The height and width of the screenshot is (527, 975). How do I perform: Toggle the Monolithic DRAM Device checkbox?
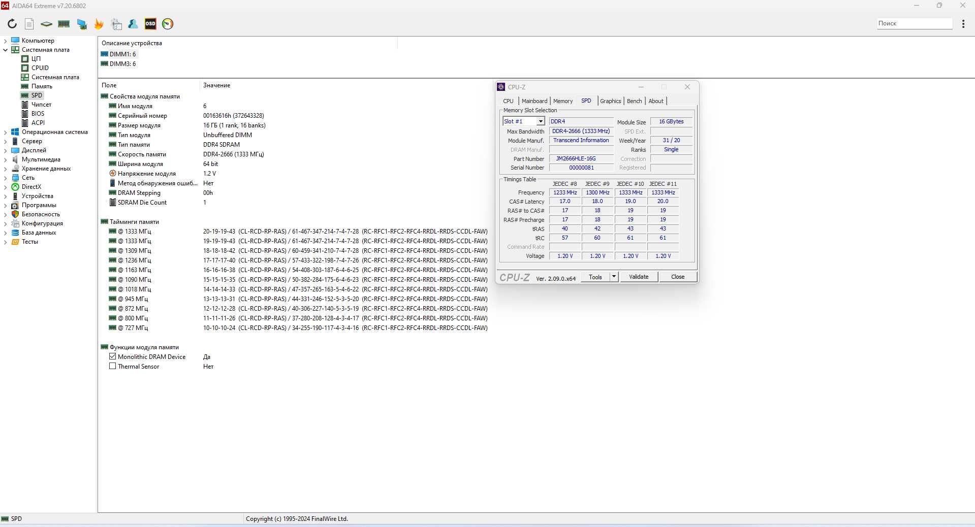click(113, 357)
